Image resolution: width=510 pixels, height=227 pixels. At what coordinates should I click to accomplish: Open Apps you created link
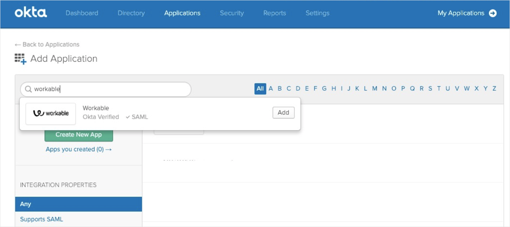click(x=79, y=149)
